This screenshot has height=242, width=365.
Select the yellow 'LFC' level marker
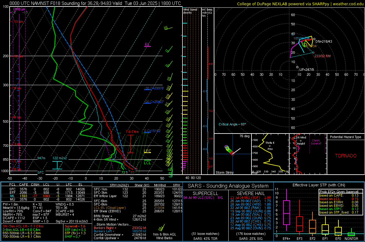tap(148, 151)
